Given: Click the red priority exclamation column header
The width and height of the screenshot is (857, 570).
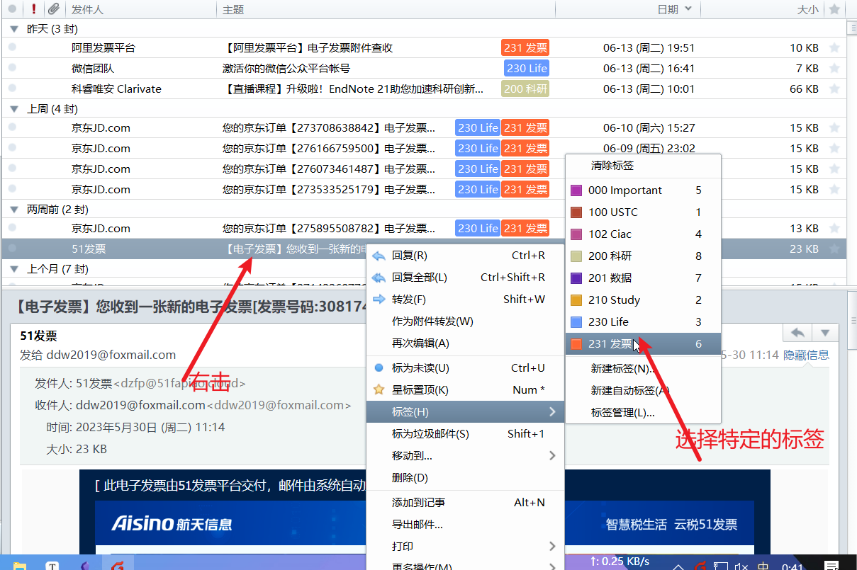Looking at the screenshot, I should (34, 9).
